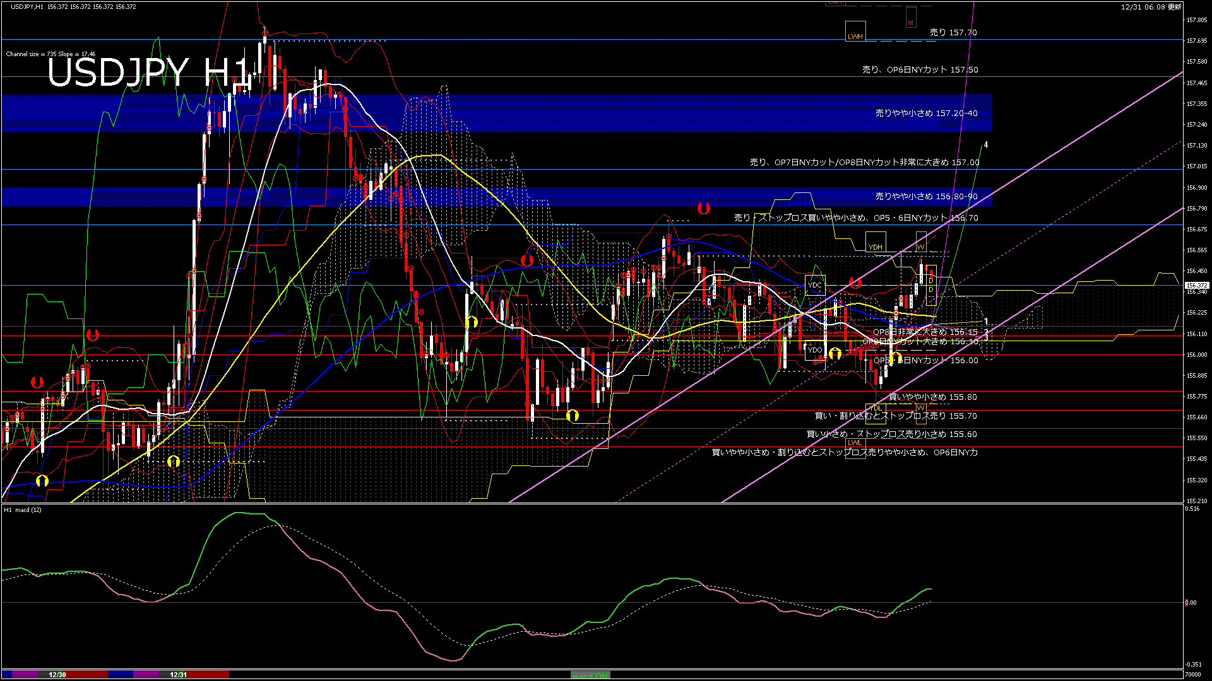Click the 買いやや小さめ 155.80 label
Image resolution: width=1212 pixels, height=681 pixels.
point(932,397)
